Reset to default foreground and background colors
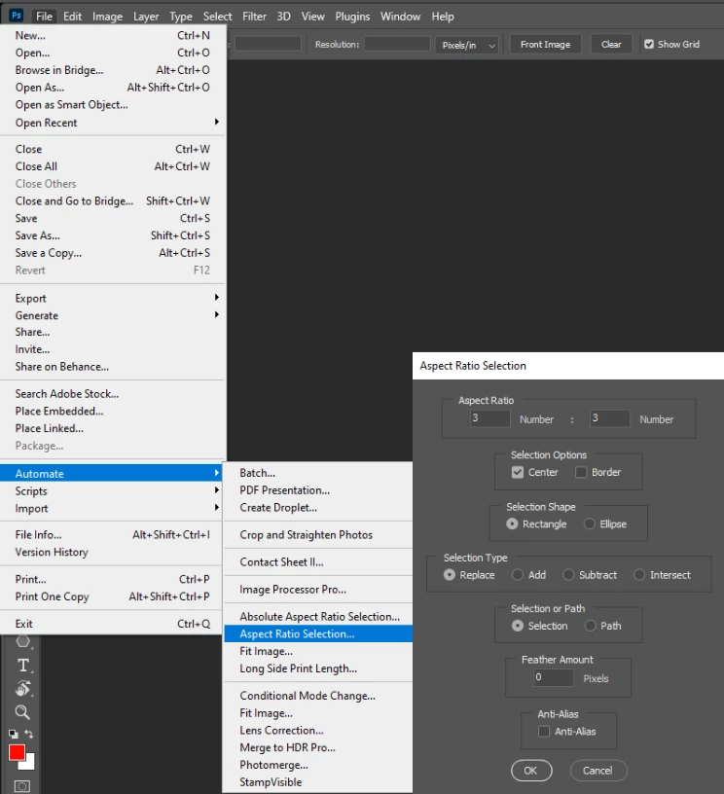The width and height of the screenshot is (724, 794). click(14, 734)
